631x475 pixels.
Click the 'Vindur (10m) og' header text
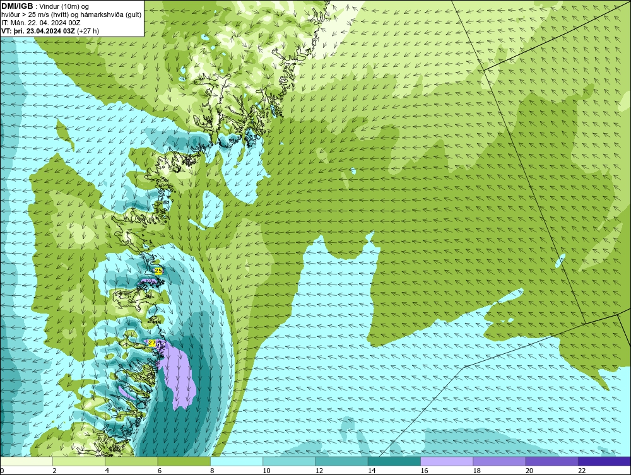[x=64, y=6]
